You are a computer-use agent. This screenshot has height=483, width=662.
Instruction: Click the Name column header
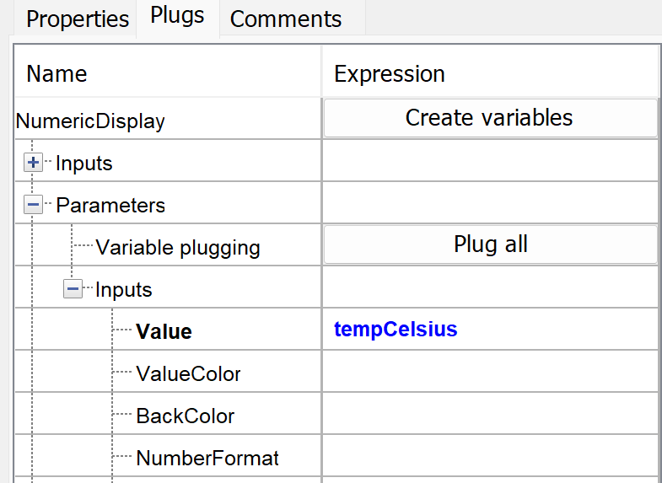click(57, 74)
